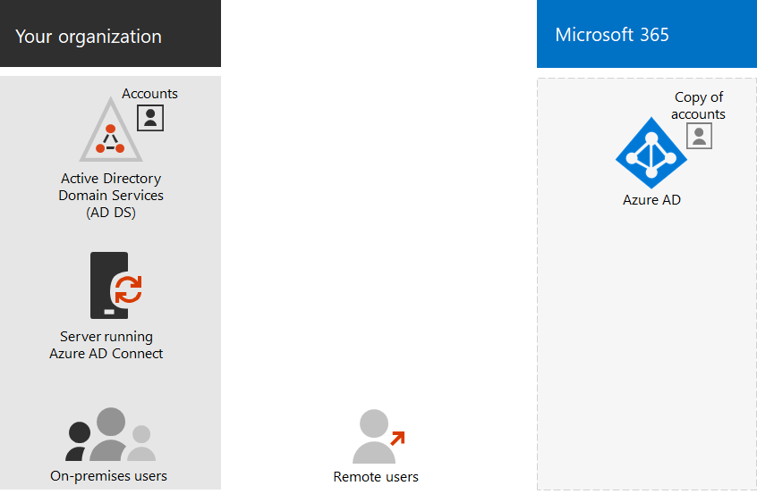The width and height of the screenshot is (757, 494).
Task: Click the 'Copy of accounts' label
Action: click(699, 105)
